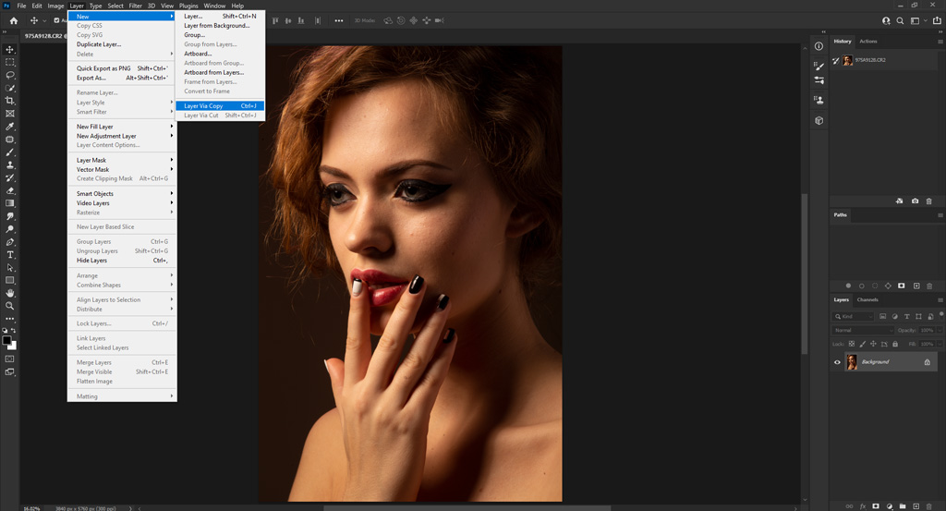Toggle Lock transparent pixels in Layers
Image resolution: width=946 pixels, height=511 pixels.
(x=851, y=344)
